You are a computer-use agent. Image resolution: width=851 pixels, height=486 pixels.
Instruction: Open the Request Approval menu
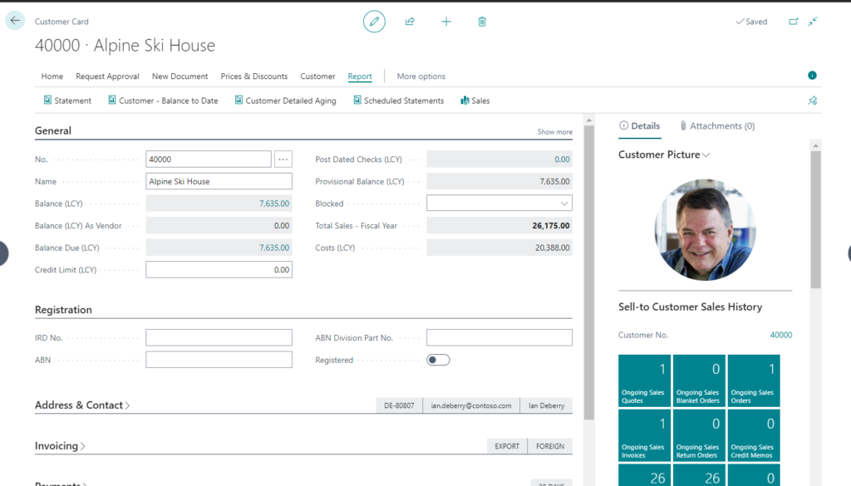click(x=107, y=76)
